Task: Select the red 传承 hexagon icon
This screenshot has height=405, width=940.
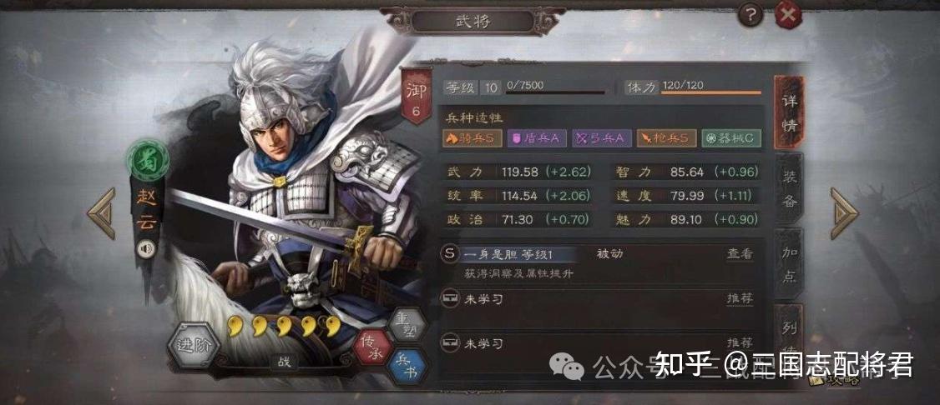Action: (372, 346)
